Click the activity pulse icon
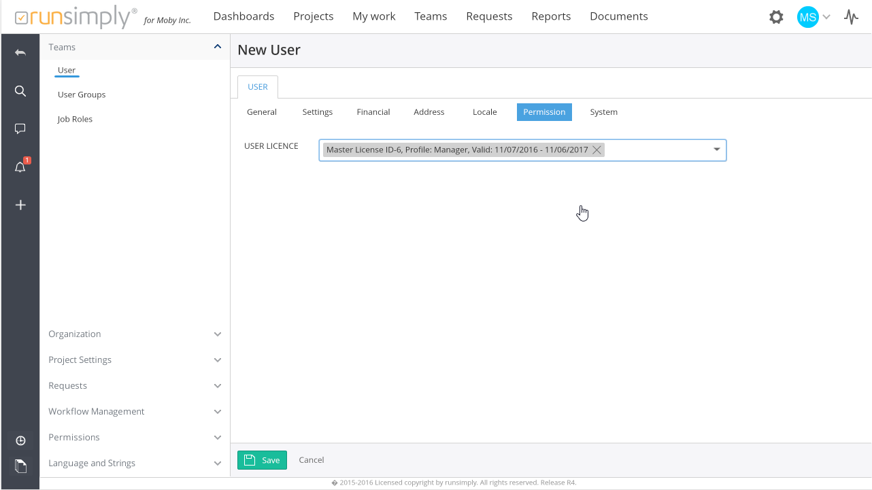Viewport: 872px width, 490px height. coord(851,17)
